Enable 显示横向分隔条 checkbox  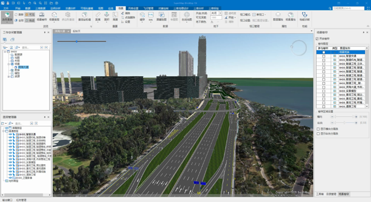point(318,129)
